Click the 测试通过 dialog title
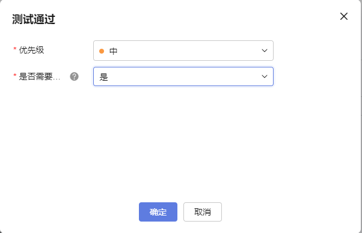The height and width of the screenshot is (233, 362). [x=34, y=19]
